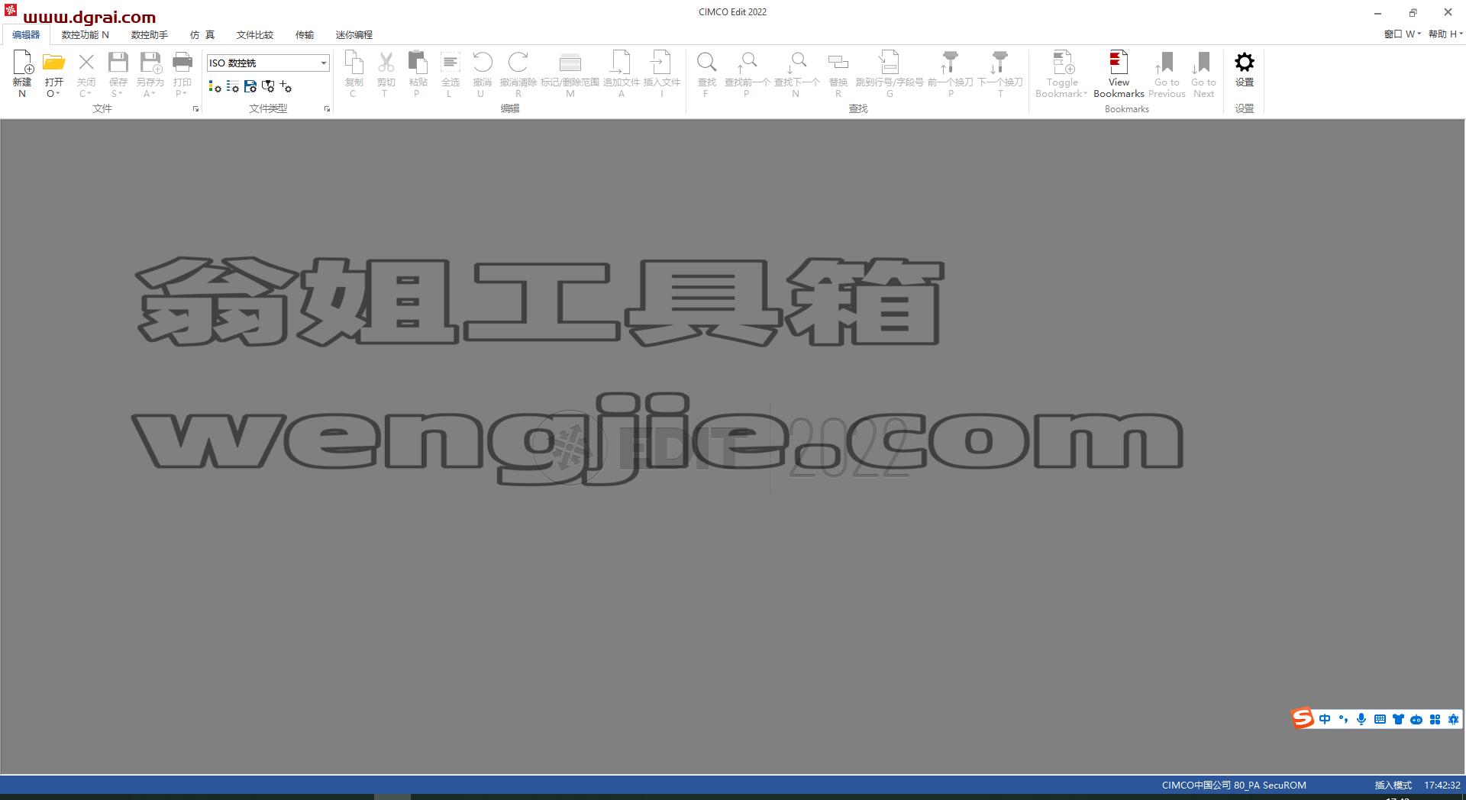Click the machine setup gear icon
Image resolution: width=1466 pixels, height=800 pixels.
click(x=268, y=87)
